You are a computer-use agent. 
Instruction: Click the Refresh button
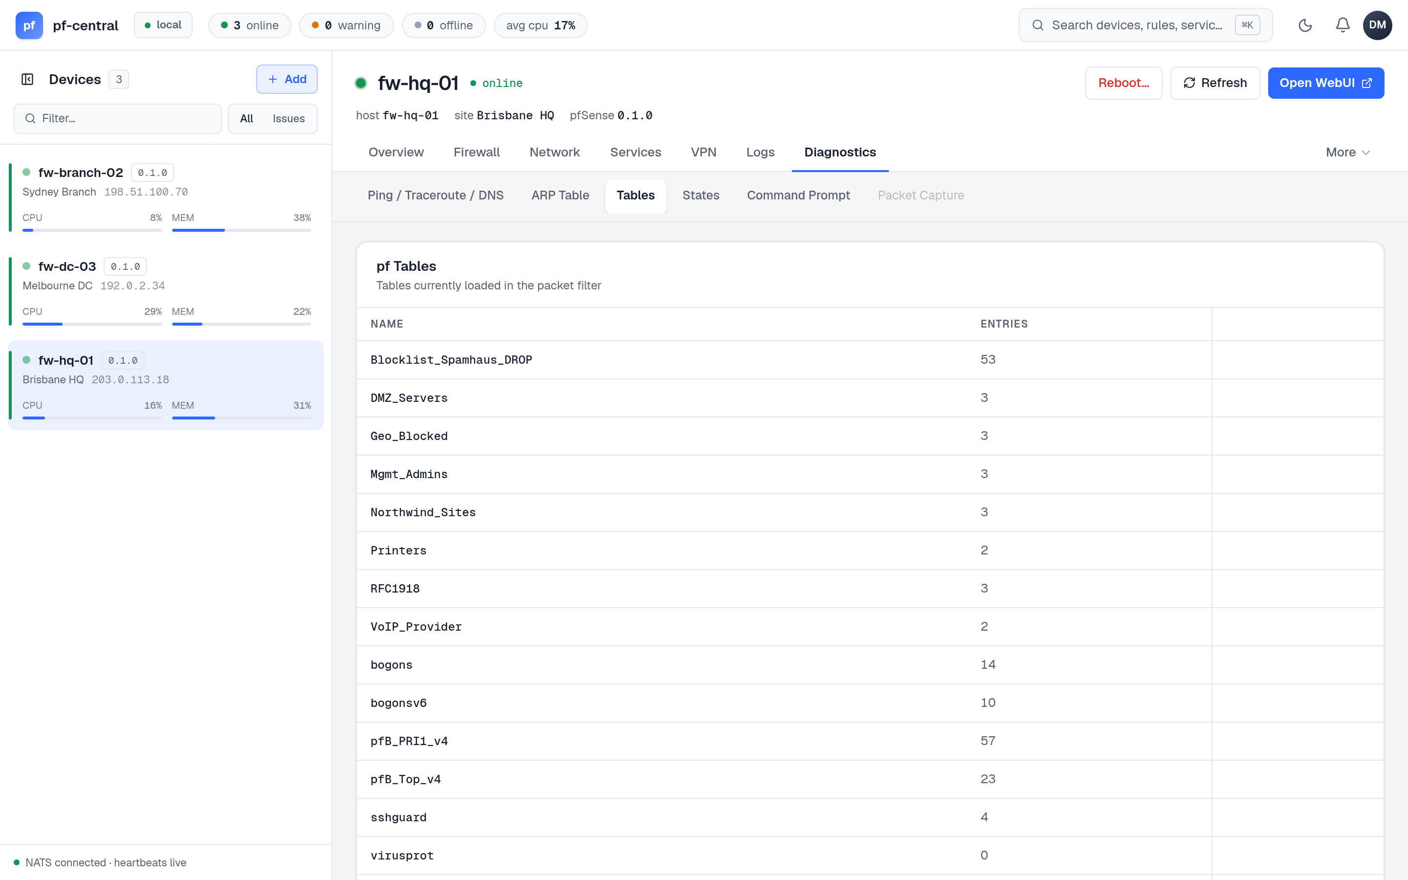1215,83
